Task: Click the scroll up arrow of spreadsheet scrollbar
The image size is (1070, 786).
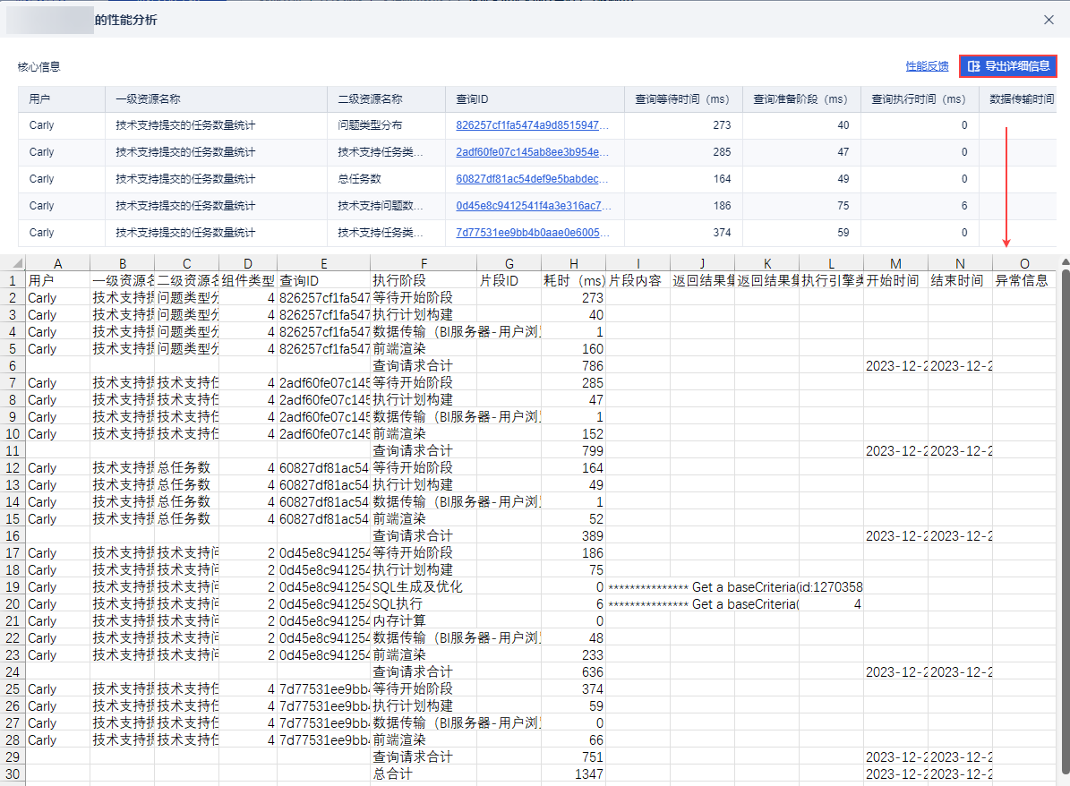Action: tap(1066, 262)
